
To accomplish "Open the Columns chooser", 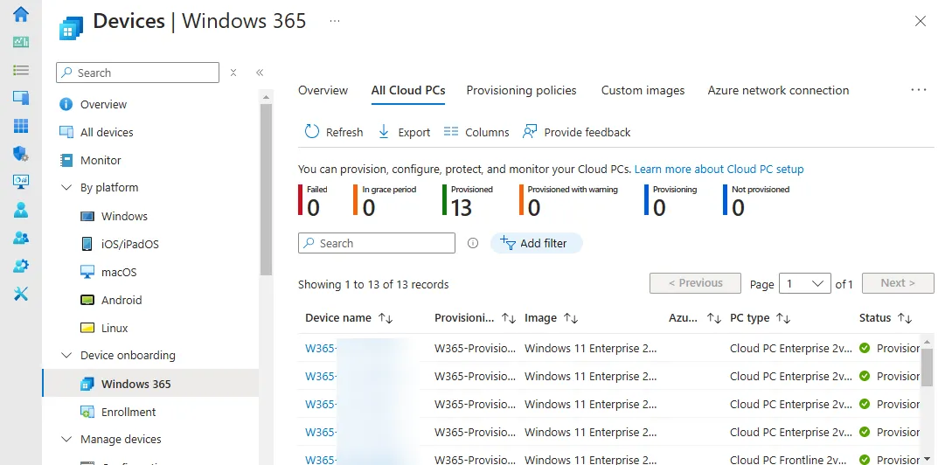I will [476, 132].
